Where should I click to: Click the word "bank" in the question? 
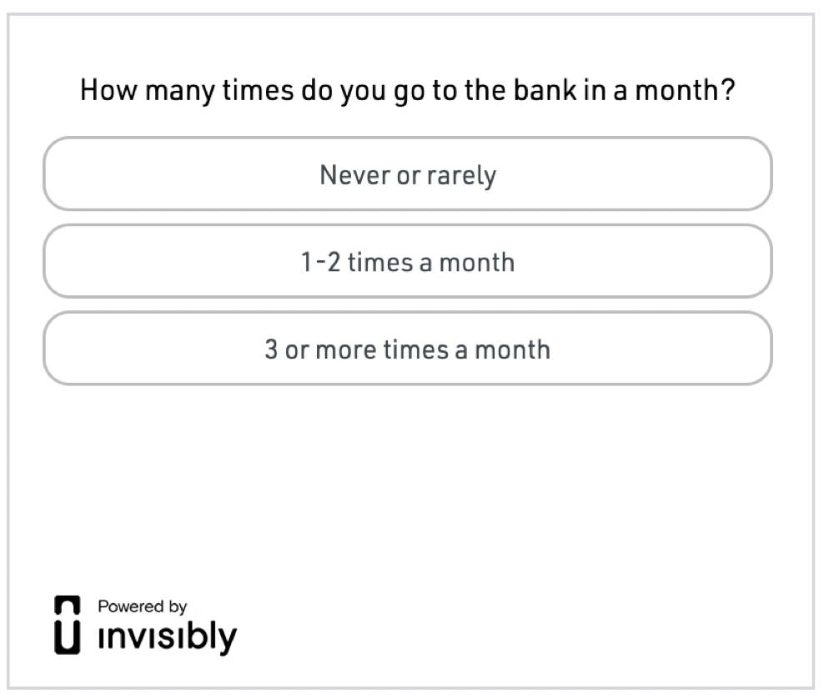545,89
